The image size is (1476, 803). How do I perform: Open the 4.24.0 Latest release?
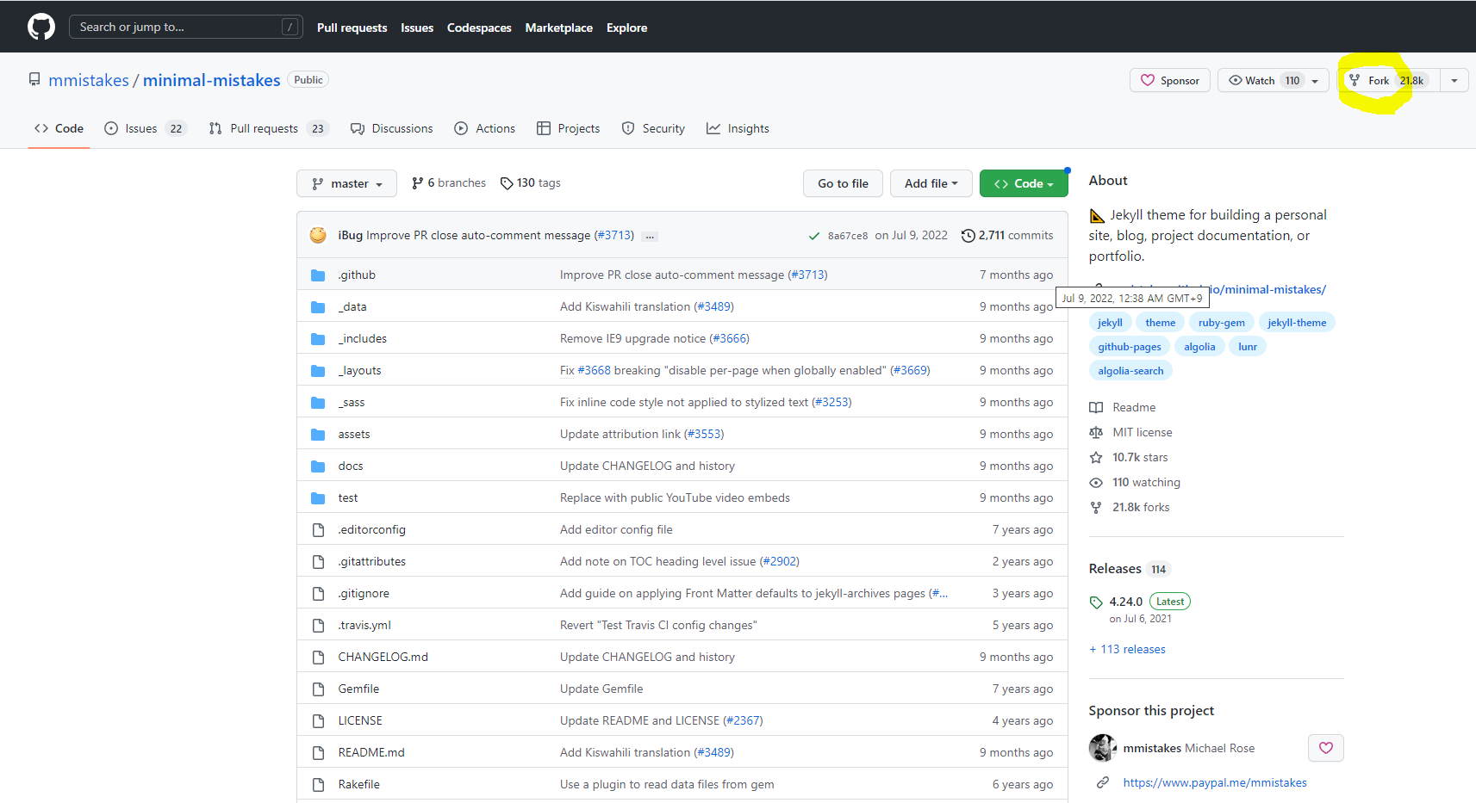(1141, 602)
